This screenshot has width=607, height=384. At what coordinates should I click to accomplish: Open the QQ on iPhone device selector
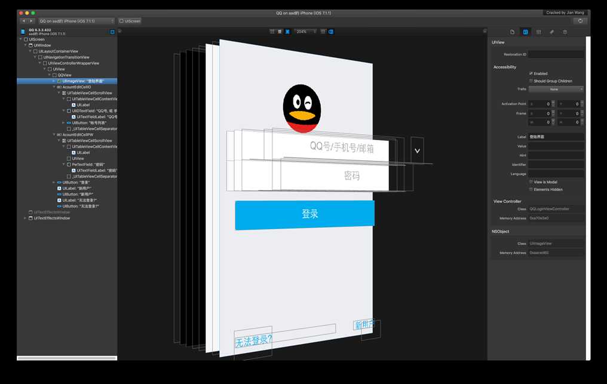pos(76,21)
